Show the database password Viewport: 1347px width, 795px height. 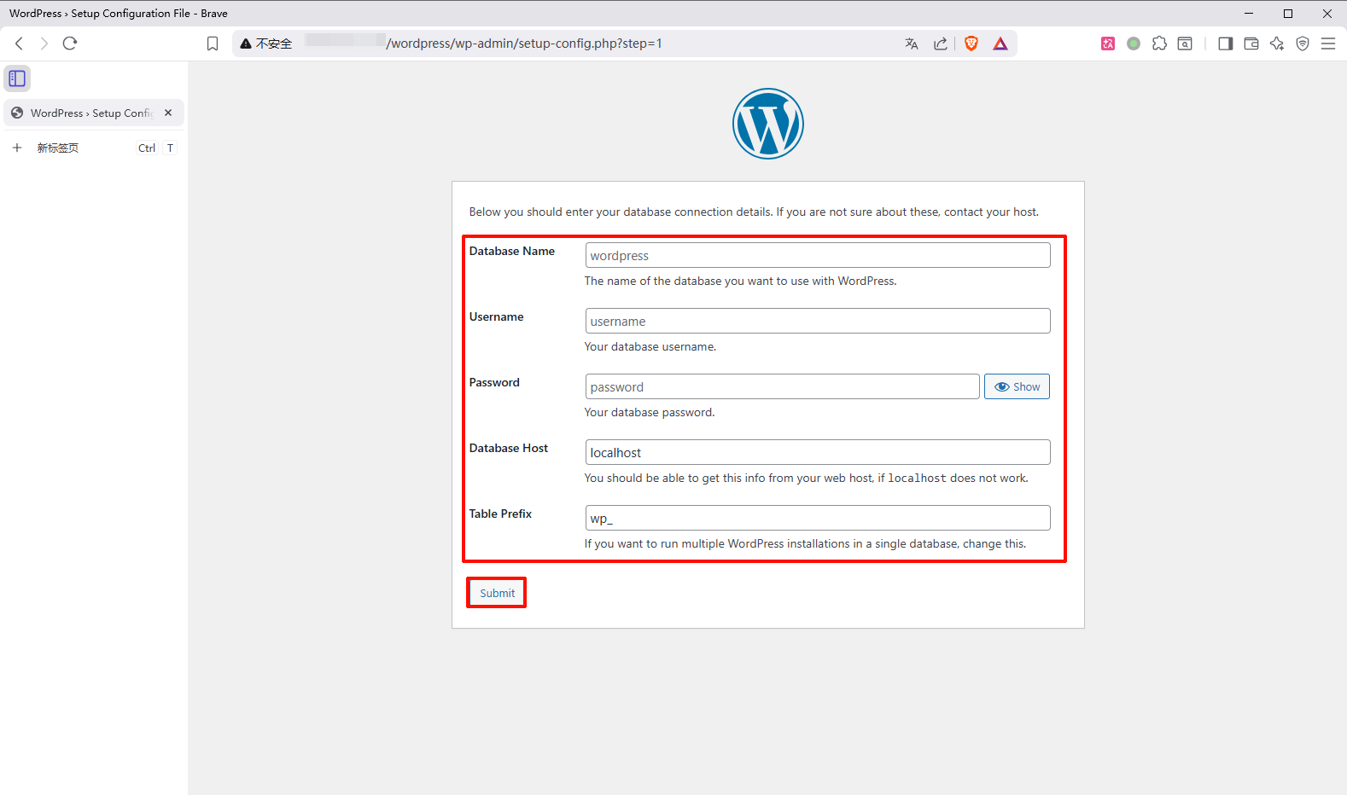(x=1017, y=386)
